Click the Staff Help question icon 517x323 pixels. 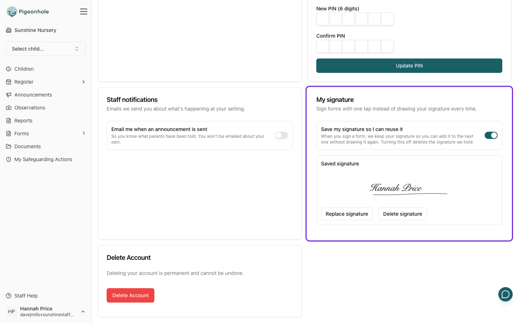(9, 296)
